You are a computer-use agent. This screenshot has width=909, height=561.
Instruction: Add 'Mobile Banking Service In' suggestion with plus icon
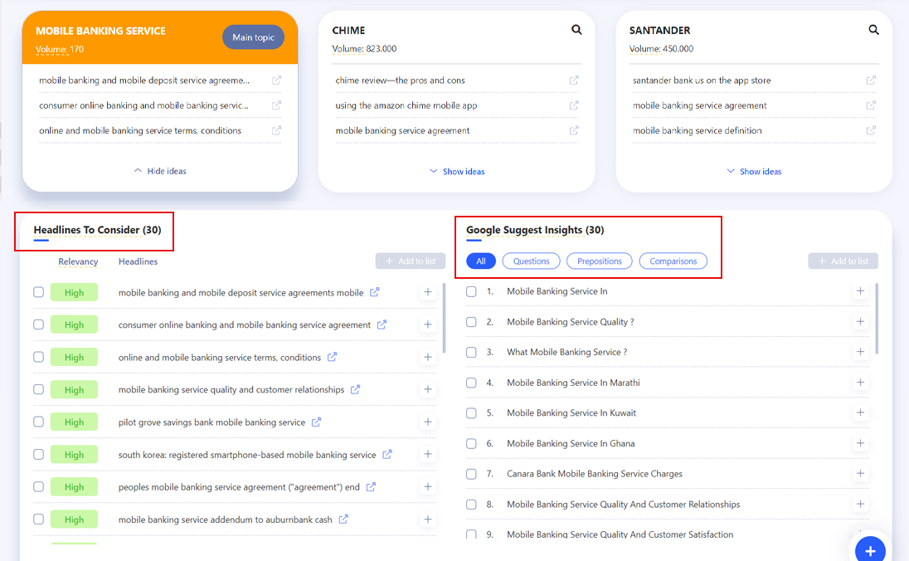click(x=860, y=290)
